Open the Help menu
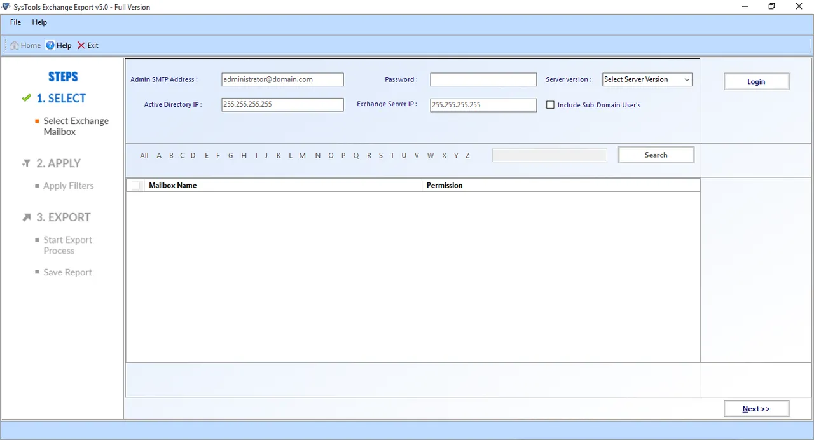This screenshot has height=440, width=814. pos(39,22)
